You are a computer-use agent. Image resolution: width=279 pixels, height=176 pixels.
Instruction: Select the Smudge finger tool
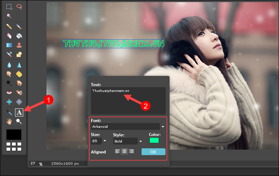point(9,74)
